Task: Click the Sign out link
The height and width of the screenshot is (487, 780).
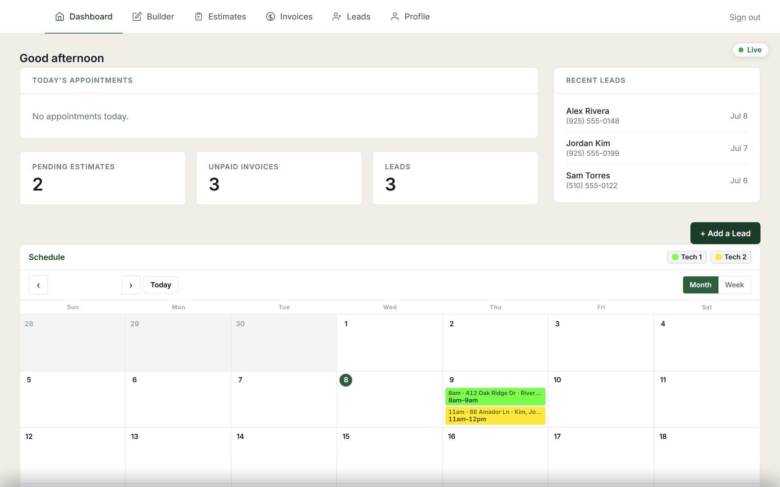Action: tap(745, 17)
